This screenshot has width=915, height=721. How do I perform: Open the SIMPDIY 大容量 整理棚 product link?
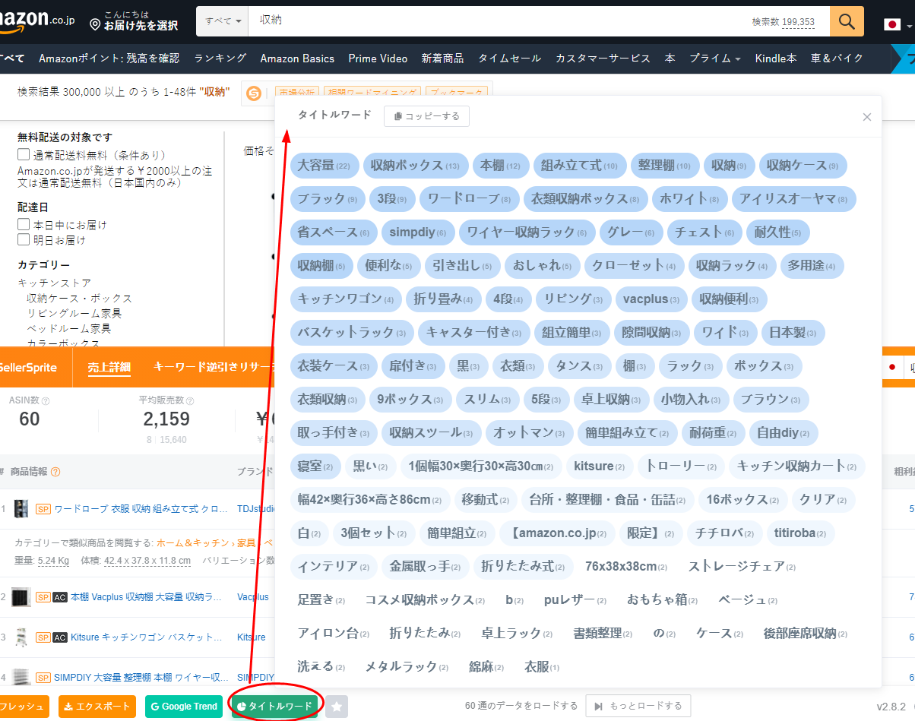[x=141, y=677]
